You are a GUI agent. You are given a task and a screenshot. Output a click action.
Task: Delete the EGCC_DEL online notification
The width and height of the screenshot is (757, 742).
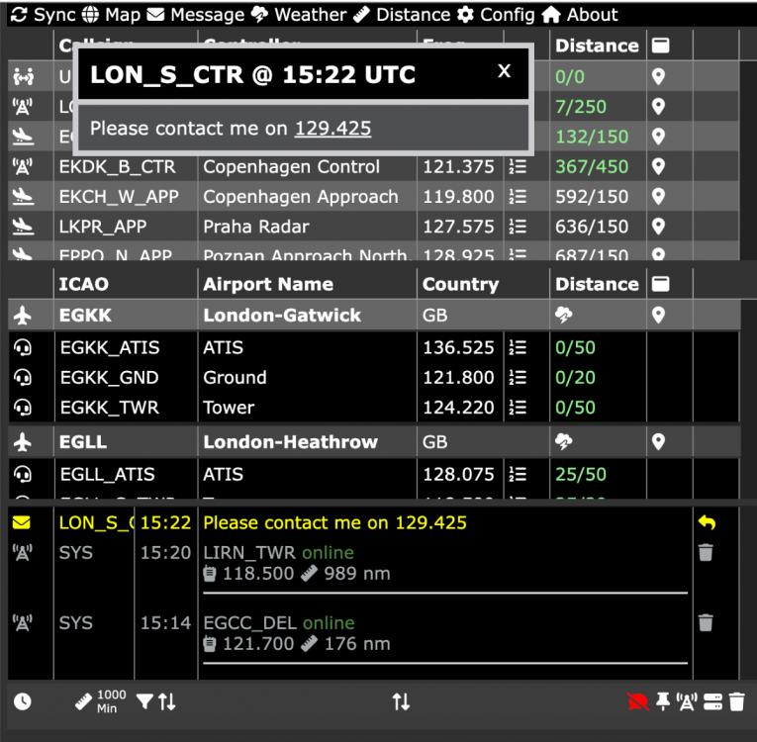[706, 623]
